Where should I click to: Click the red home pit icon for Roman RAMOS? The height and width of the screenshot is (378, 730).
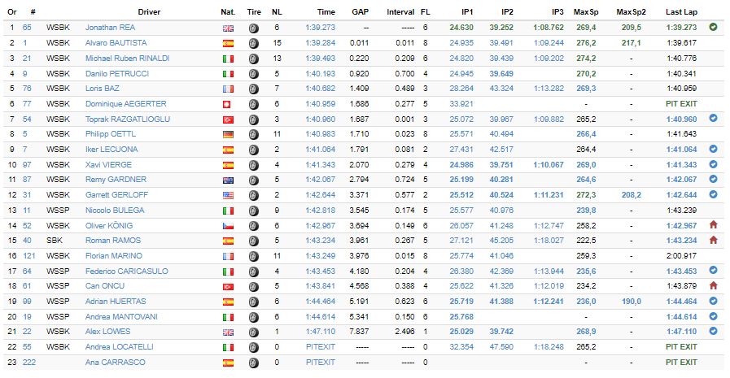click(x=713, y=240)
